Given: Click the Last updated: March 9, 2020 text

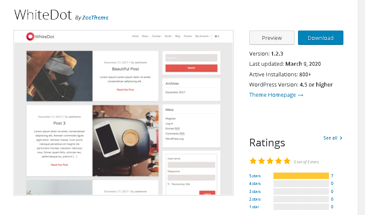Looking at the screenshot, I should [x=285, y=64].
